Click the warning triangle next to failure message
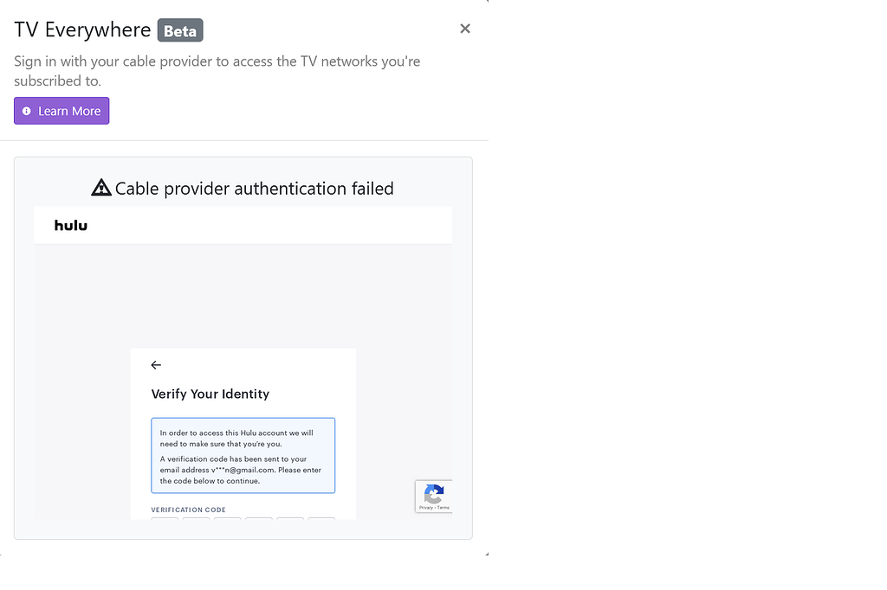Viewport: 887px width, 590px height. (101, 186)
